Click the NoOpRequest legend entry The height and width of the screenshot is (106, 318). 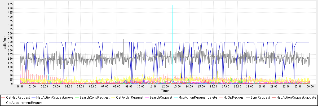coord(233,98)
